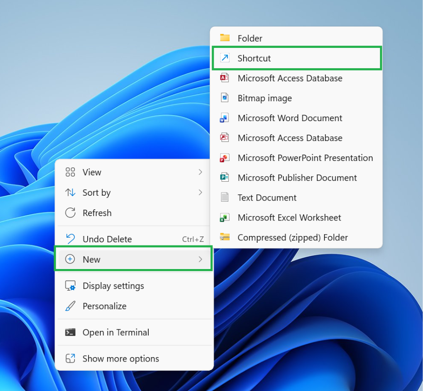Click the circular Refresh icon

coord(70,212)
